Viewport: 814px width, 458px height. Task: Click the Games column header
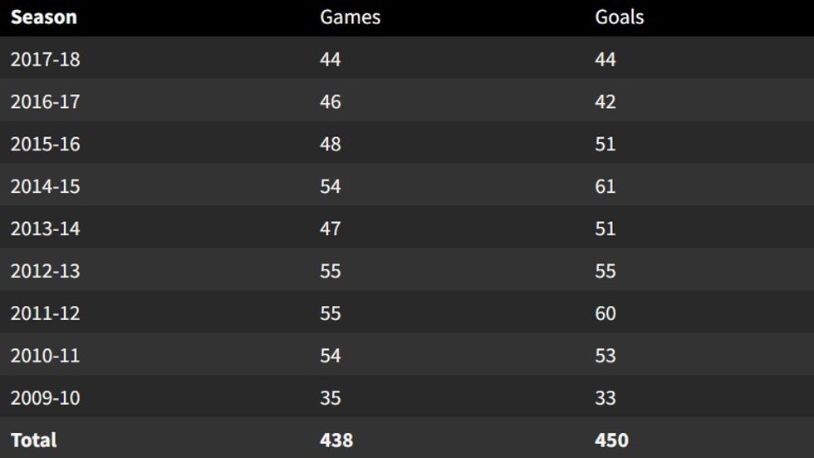350,17
